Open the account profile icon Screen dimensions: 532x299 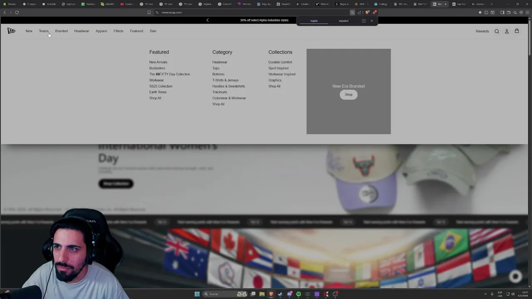tap(507, 31)
